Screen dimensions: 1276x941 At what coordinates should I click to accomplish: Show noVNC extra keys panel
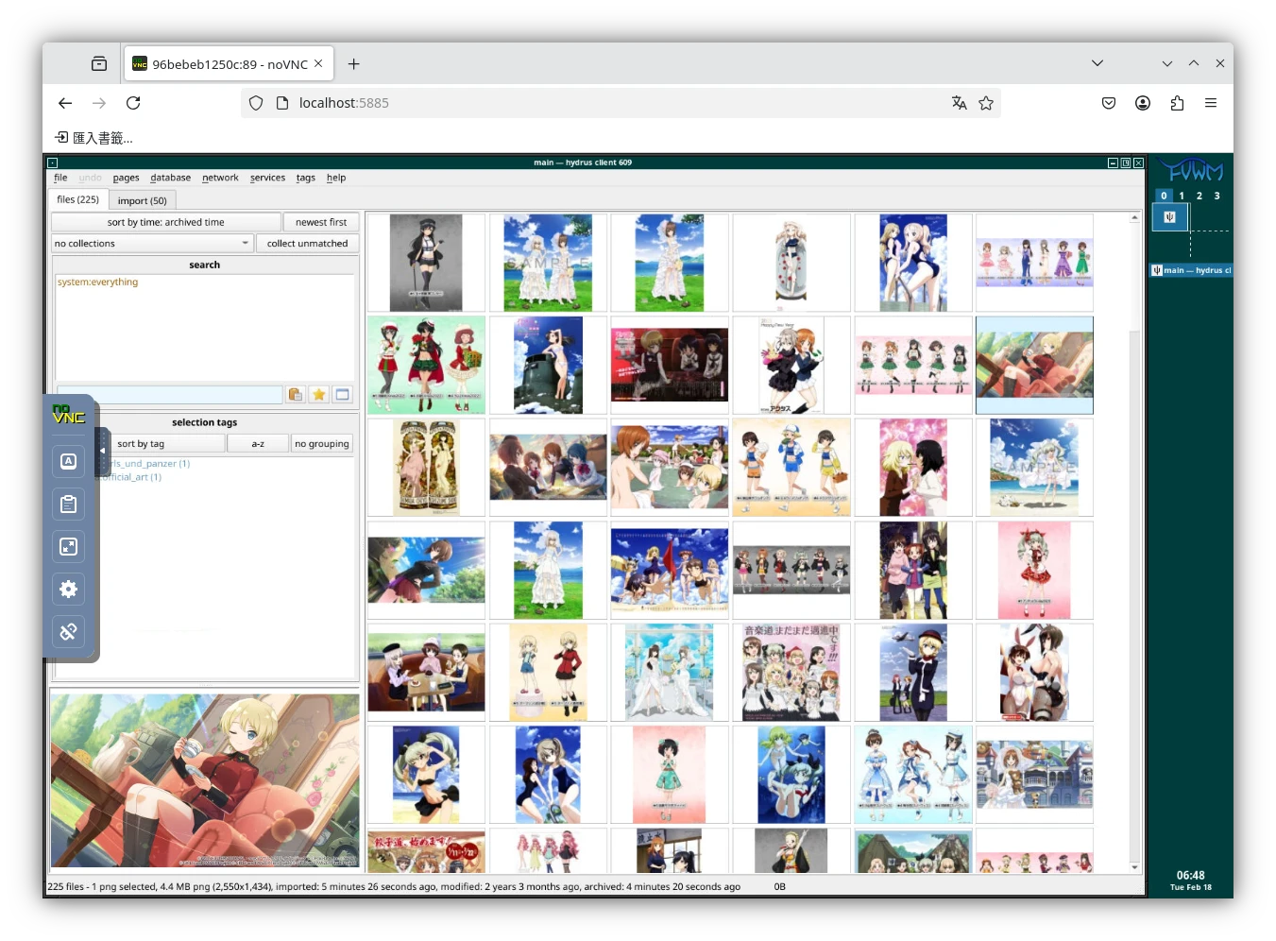coord(69,461)
